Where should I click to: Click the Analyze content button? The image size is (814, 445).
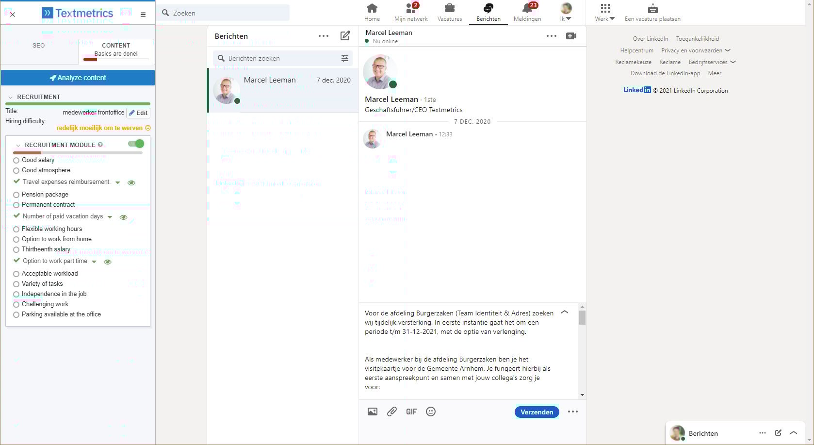[78, 78]
